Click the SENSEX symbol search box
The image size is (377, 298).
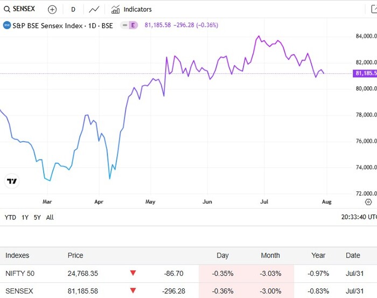(19, 9)
